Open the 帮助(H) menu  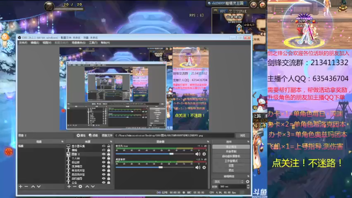tap(105, 43)
